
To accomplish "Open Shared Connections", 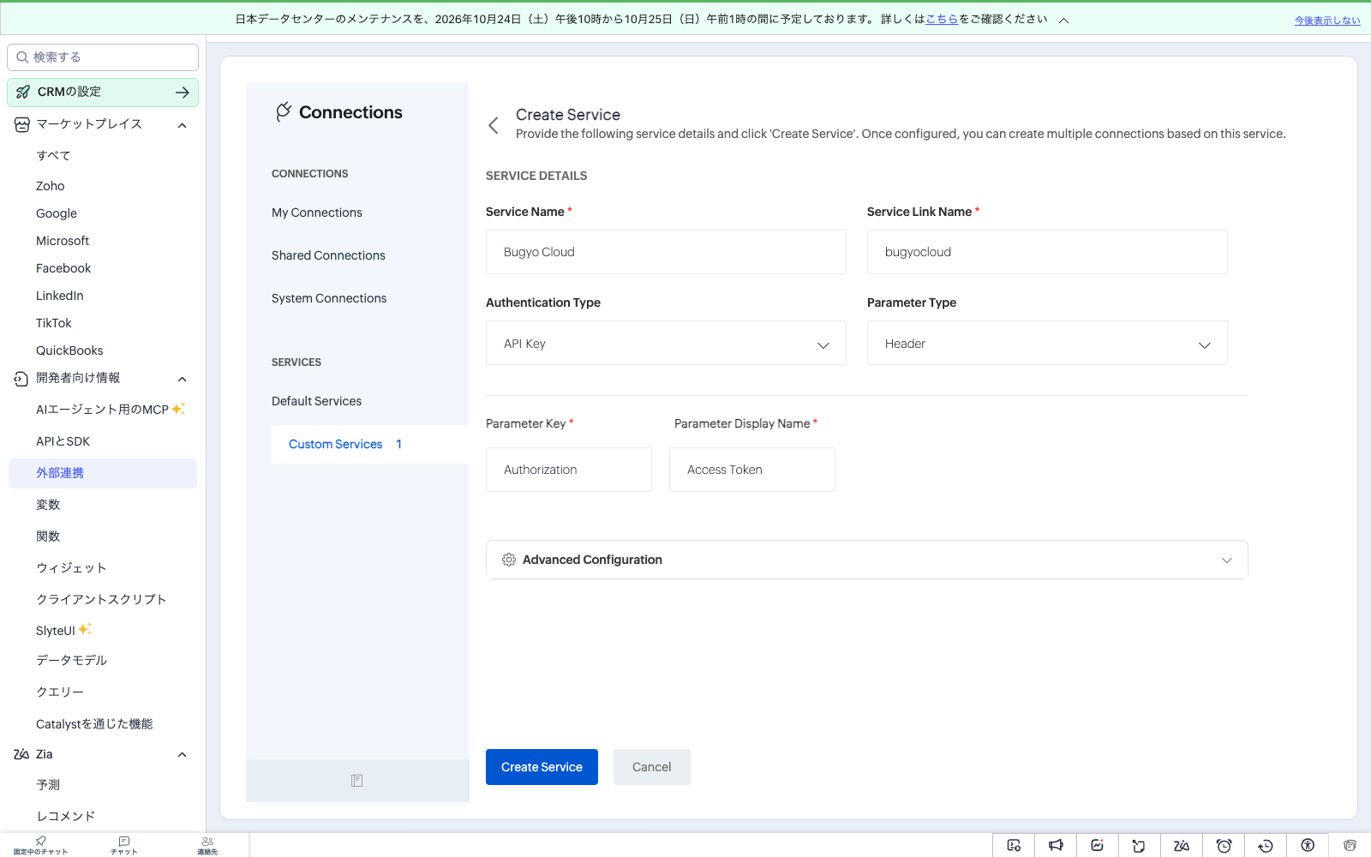I will 328,255.
